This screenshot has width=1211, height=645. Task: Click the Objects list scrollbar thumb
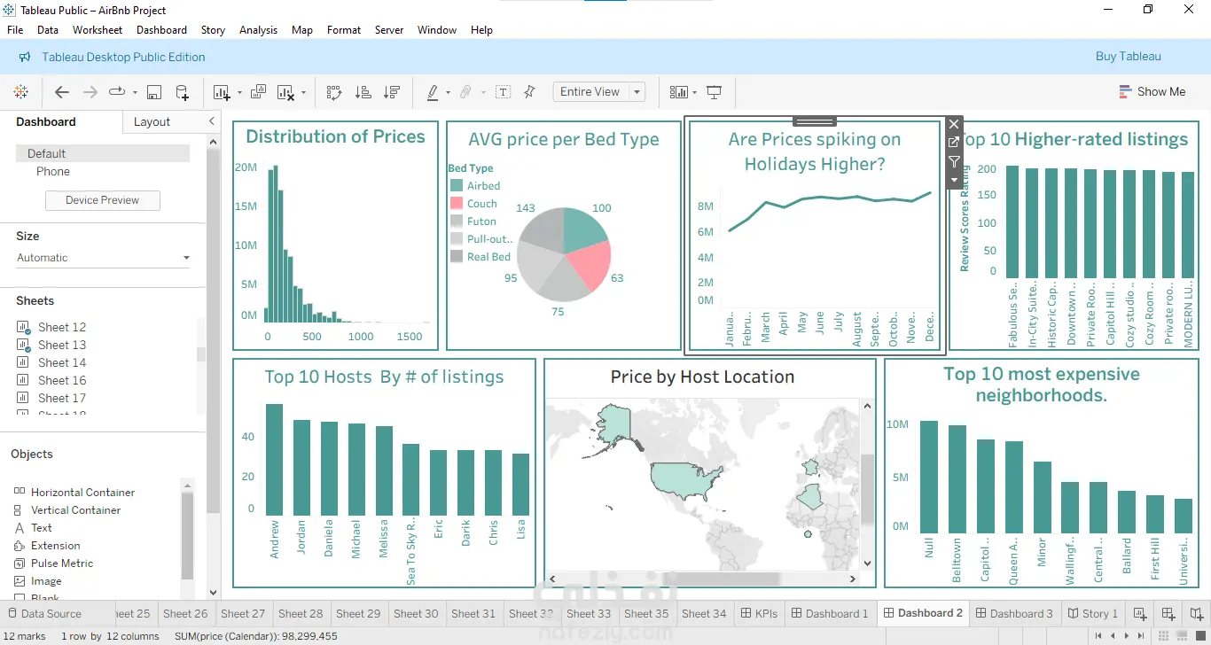(x=186, y=537)
